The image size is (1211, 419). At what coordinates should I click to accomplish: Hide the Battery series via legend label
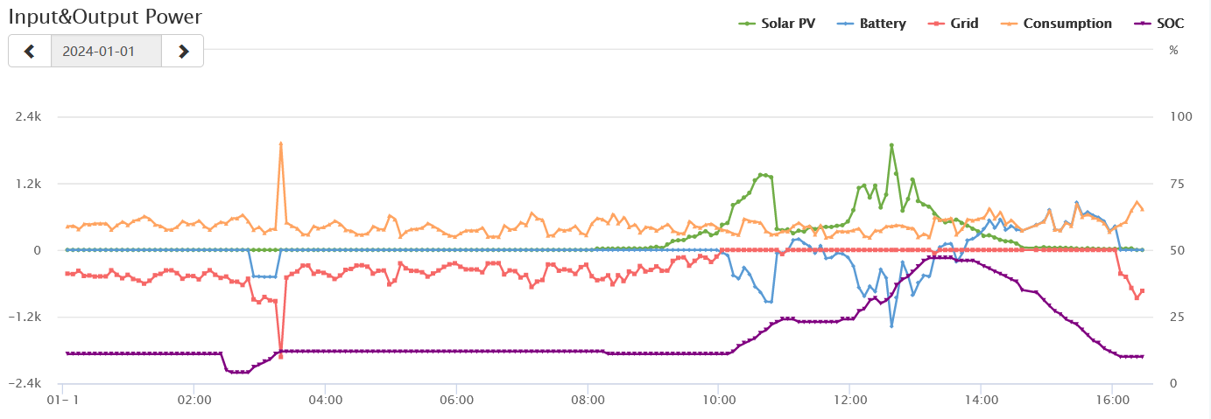(x=883, y=24)
